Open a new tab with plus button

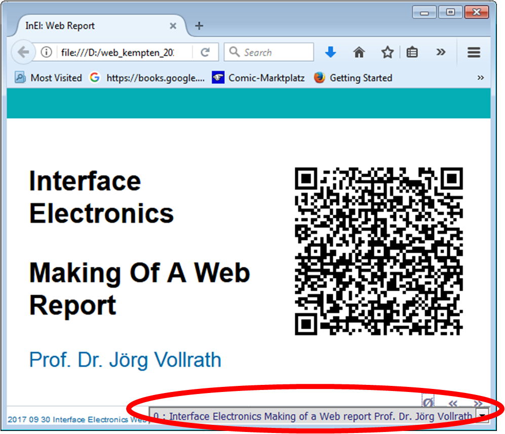[199, 26]
